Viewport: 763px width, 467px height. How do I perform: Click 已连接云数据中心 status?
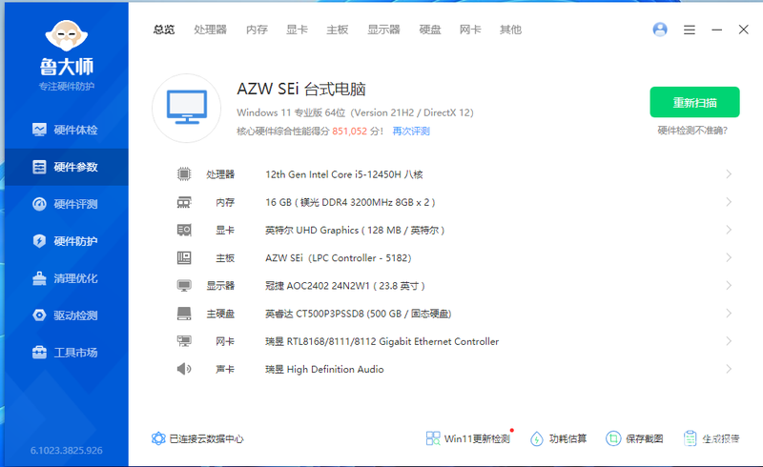[197, 438]
